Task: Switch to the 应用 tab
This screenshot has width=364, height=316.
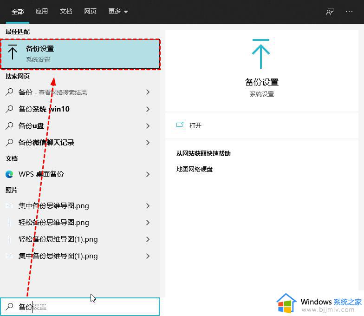Action: [x=42, y=11]
